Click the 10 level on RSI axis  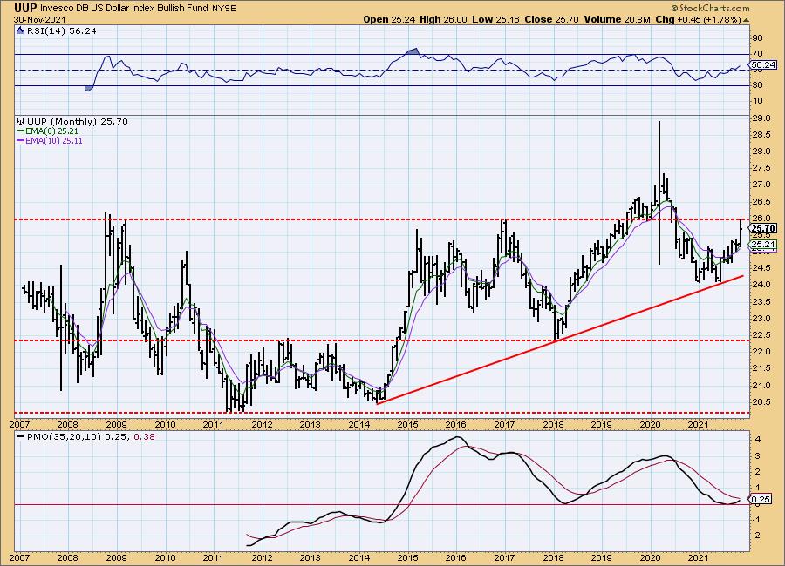(757, 100)
